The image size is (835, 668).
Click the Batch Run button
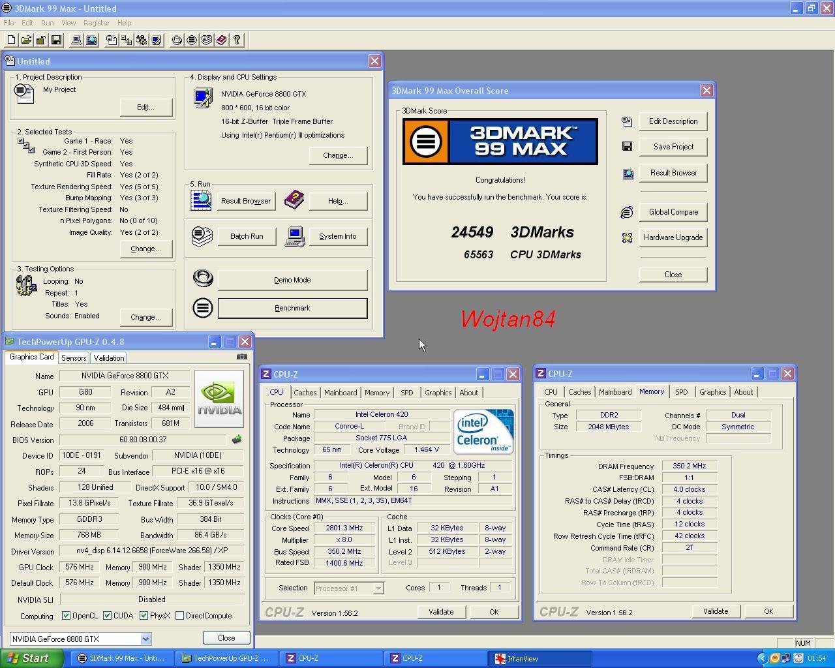pos(247,236)
